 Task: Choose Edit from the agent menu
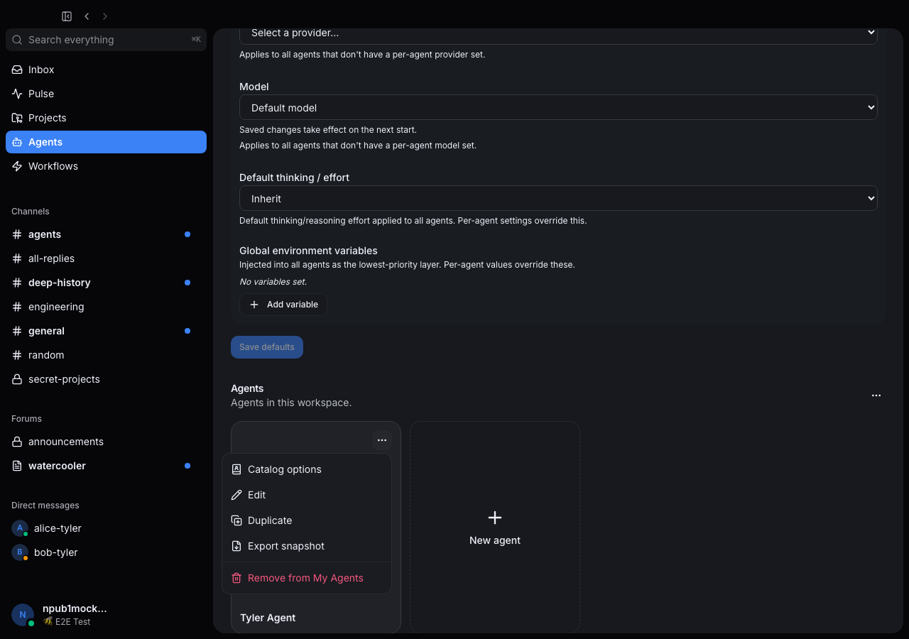(307, 495)
